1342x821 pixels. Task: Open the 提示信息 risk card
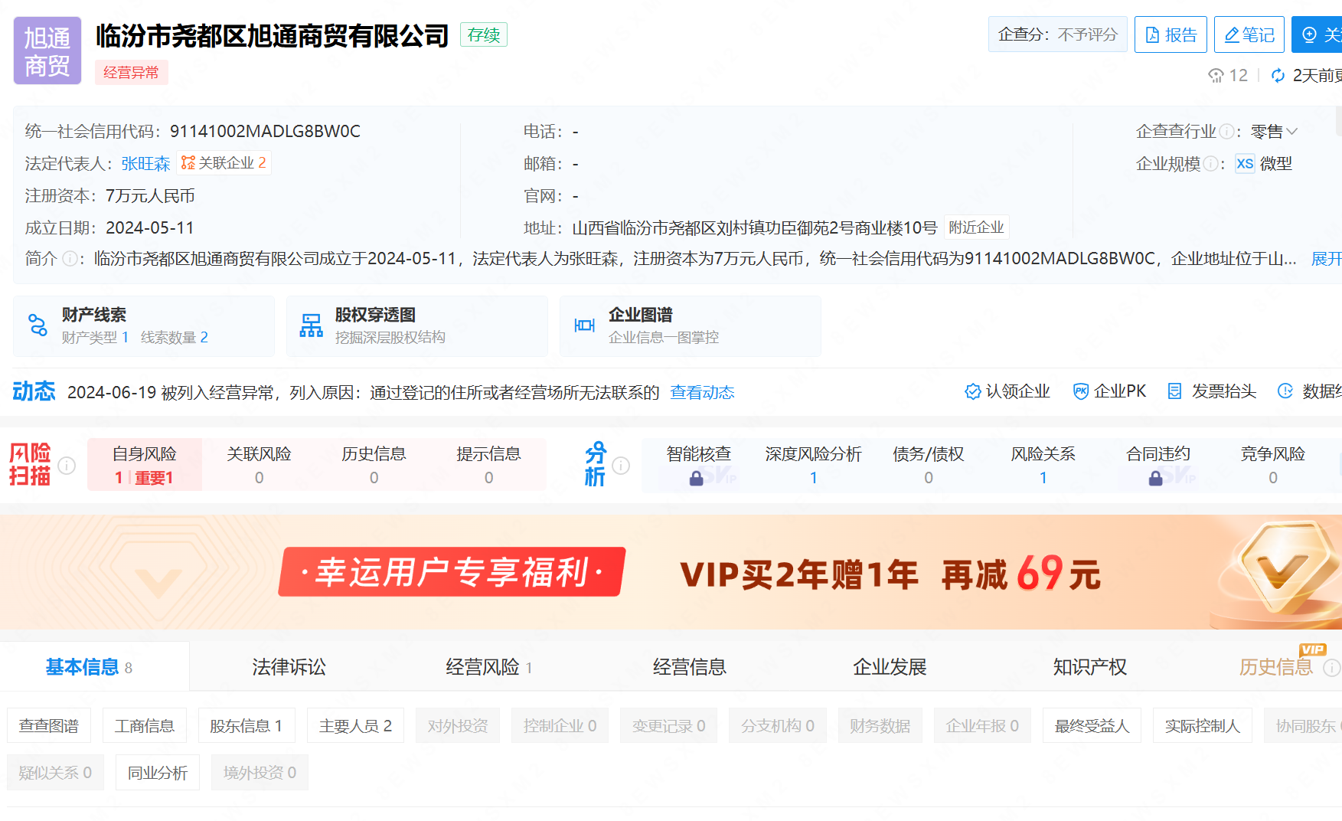[489, 465]
